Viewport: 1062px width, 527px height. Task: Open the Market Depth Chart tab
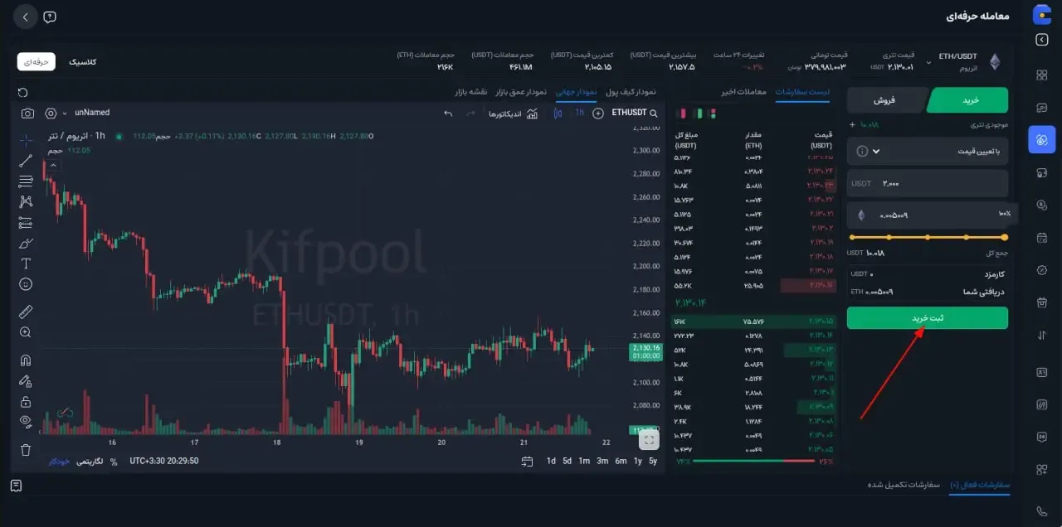point(521,91)
